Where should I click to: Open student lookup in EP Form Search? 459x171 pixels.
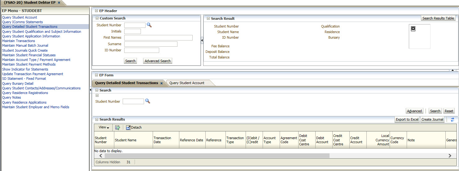tap(147, 101)
